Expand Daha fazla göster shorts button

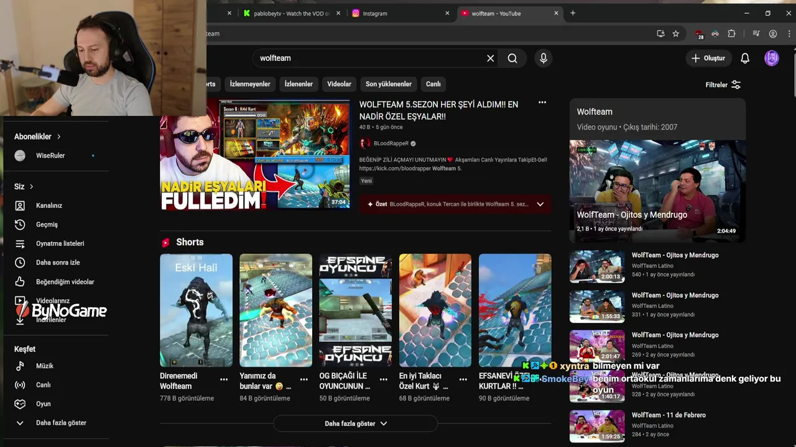(x=356, y=423)
